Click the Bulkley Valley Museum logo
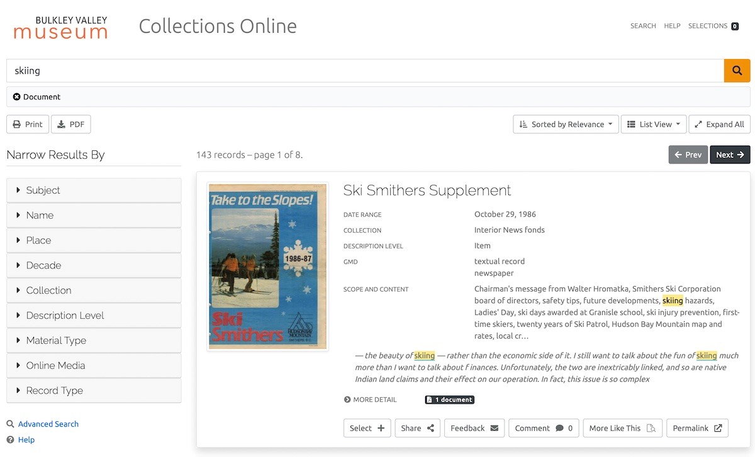 [x=60, y=27]
